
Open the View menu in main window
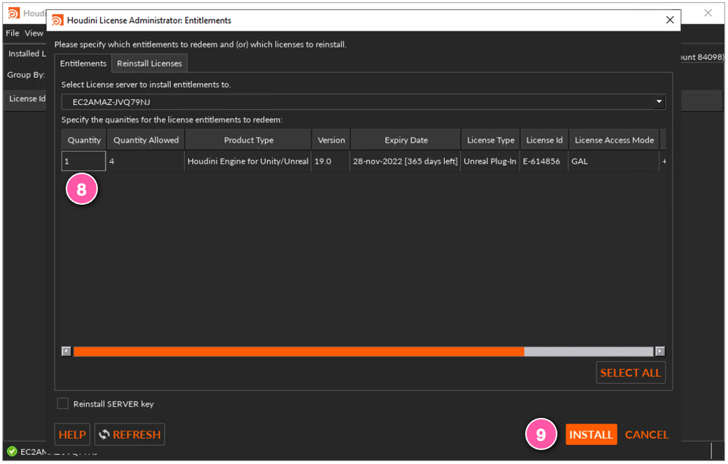34,33
